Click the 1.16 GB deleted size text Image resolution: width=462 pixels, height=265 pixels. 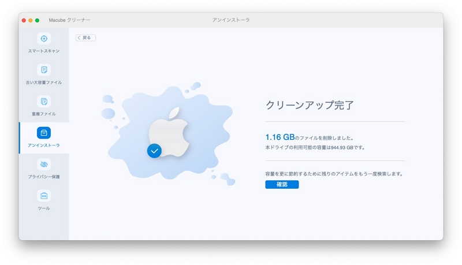point(280,137)
